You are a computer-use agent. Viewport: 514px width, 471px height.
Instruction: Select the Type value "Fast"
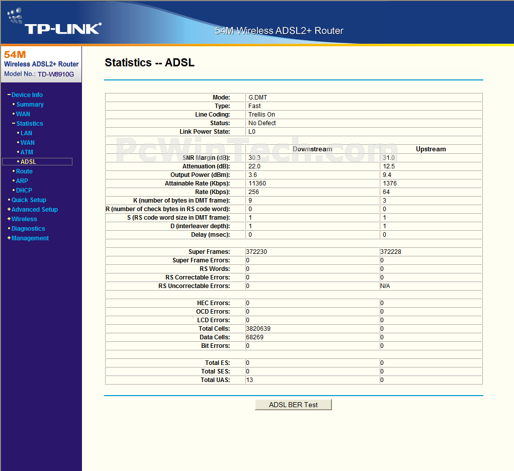click(x=254, y=106)
